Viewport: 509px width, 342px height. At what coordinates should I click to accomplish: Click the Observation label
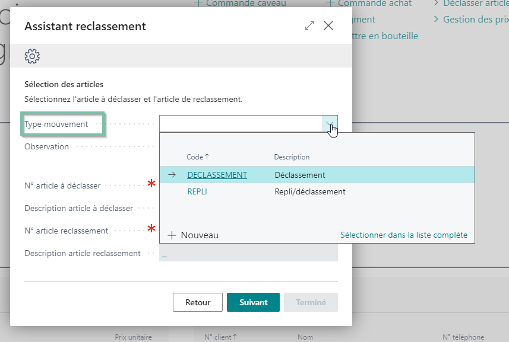tap(46, 147)
